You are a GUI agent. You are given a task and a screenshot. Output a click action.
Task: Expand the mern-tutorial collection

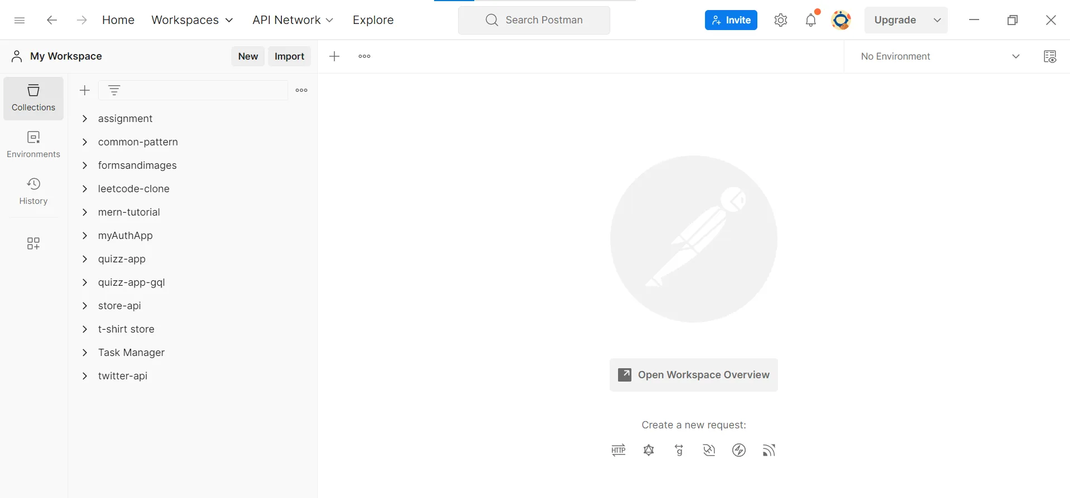click(x=85, y=212)
